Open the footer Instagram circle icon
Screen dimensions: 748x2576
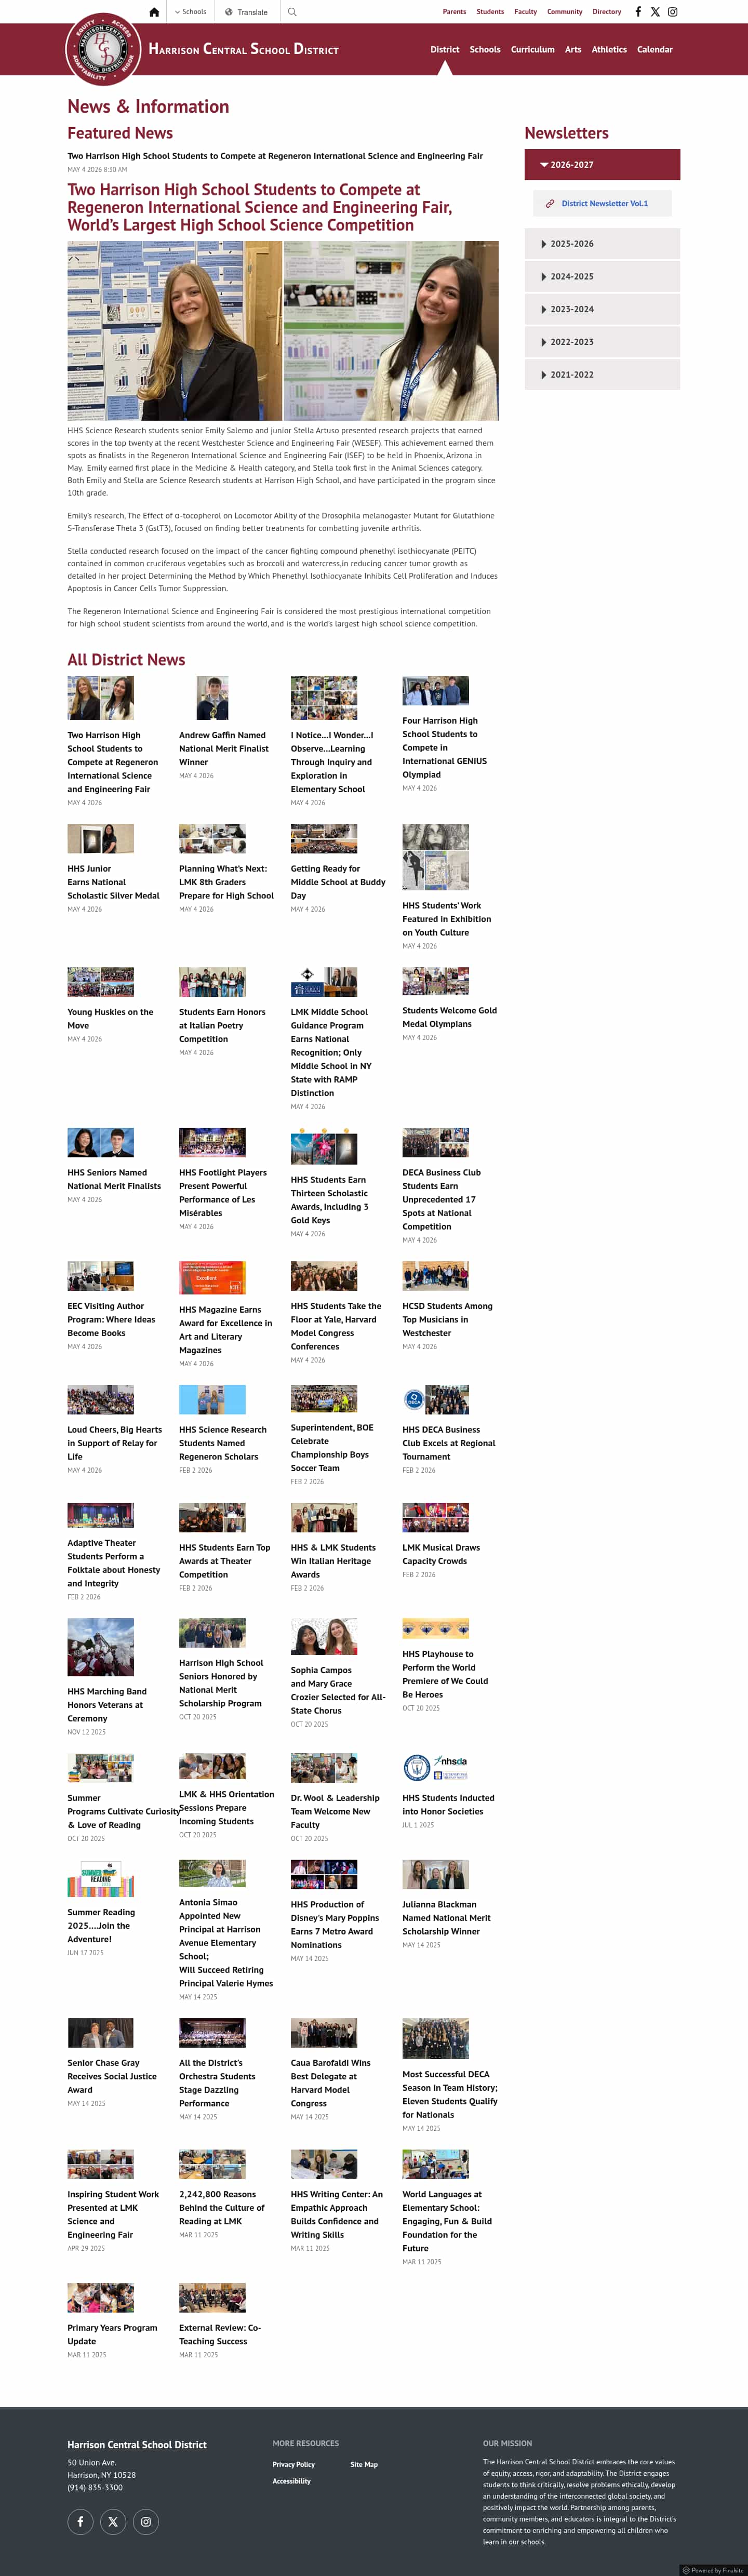[x=146, y=2521]
